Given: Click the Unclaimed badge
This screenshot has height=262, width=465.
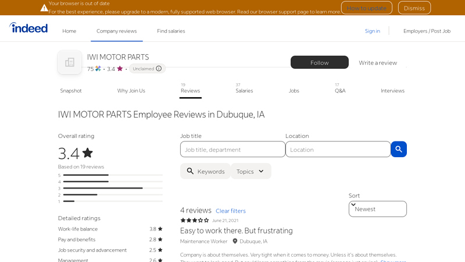Looking at the screenshot, I should [x=147, y=69].
